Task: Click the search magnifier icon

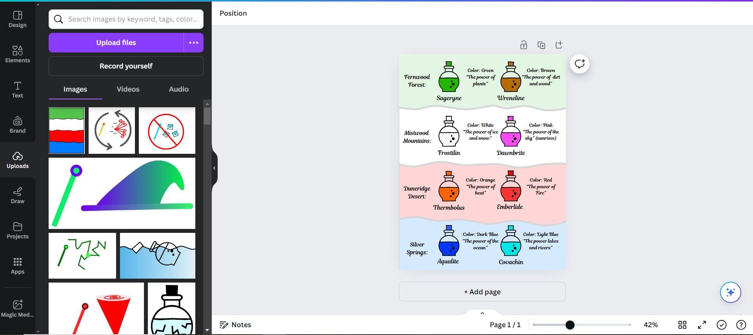Action: pos(58,19)
